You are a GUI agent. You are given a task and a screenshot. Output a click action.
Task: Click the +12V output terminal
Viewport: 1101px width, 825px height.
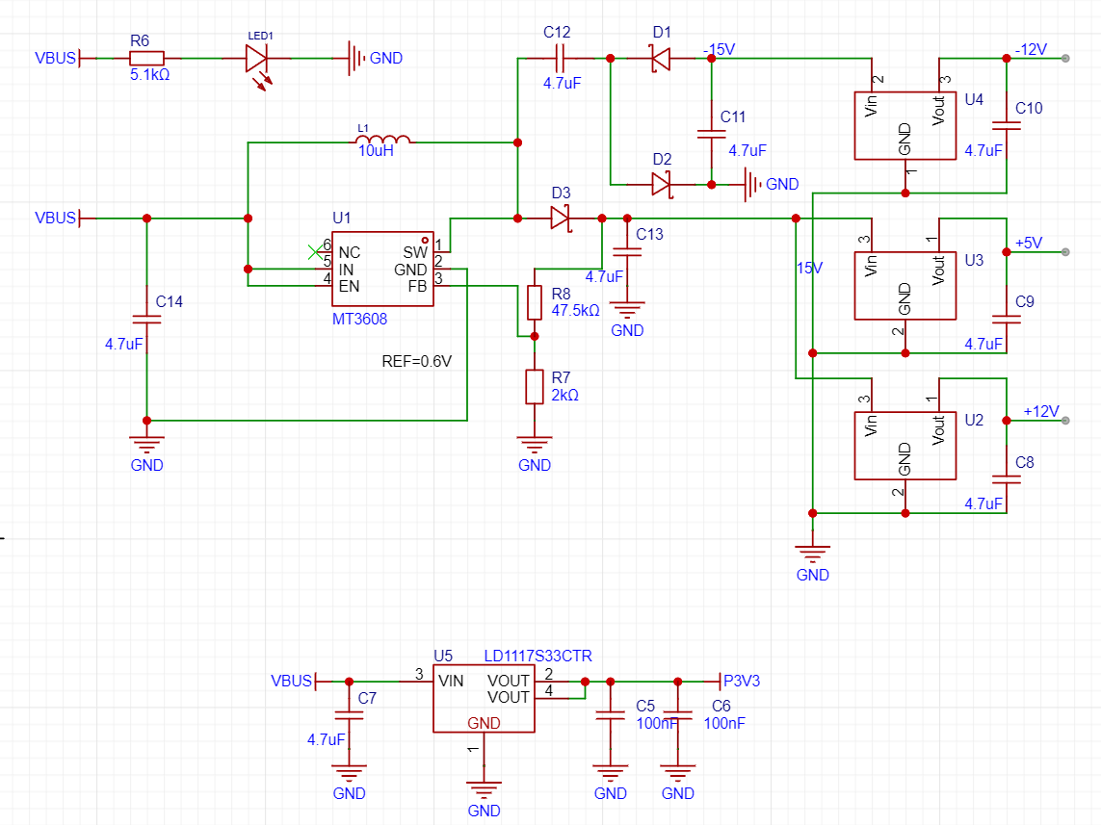tap(1065, 421)
